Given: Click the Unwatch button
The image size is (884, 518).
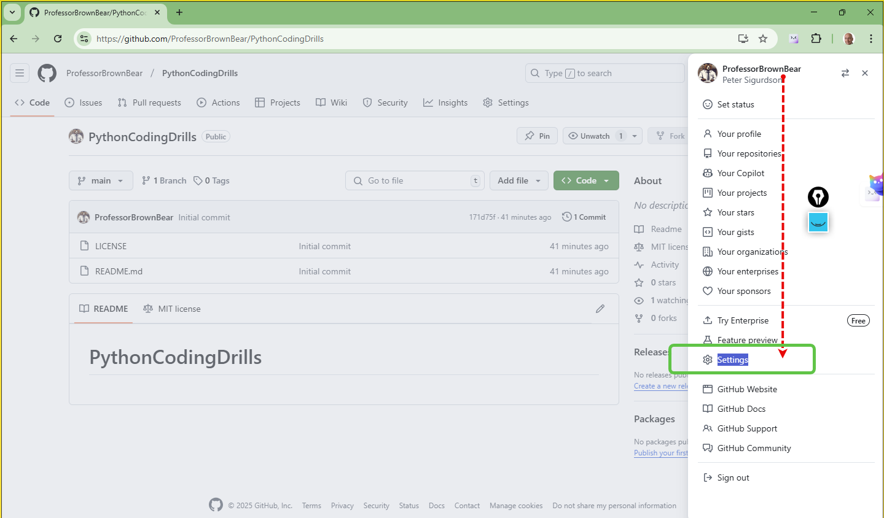Looking at the screenshot, I should (595, 136).
